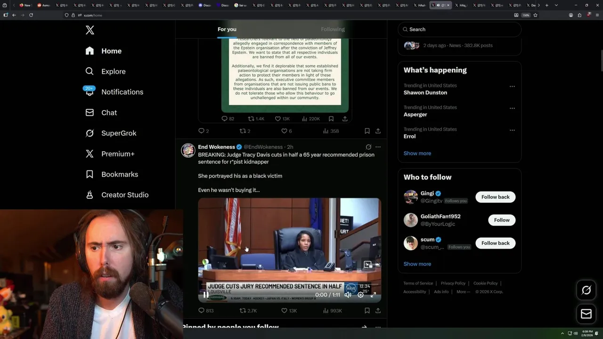Open Shawon Dunston trending topic
603x339 pixels.
tap(425, 92)
